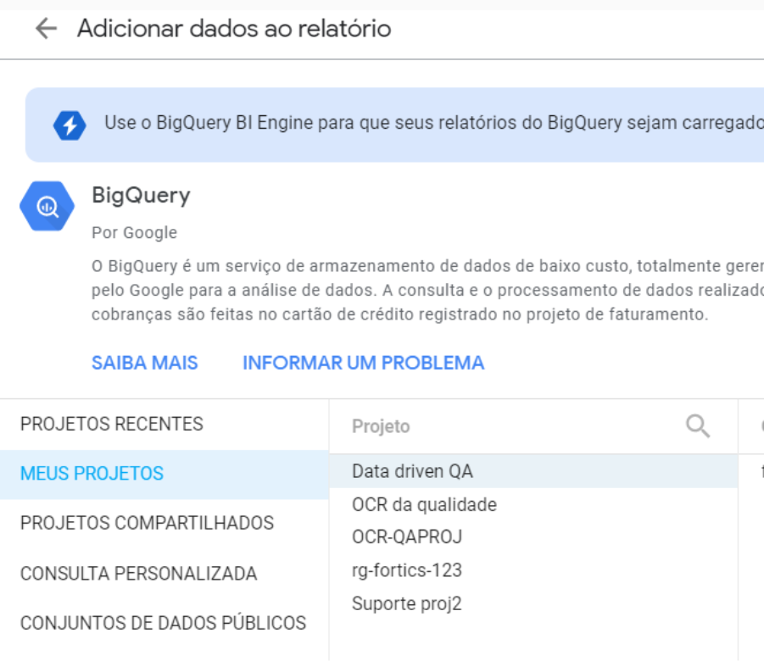Open the SAIBA MAIS link
764x661 pixels.
pyautogui.click(x=145, y=363)
